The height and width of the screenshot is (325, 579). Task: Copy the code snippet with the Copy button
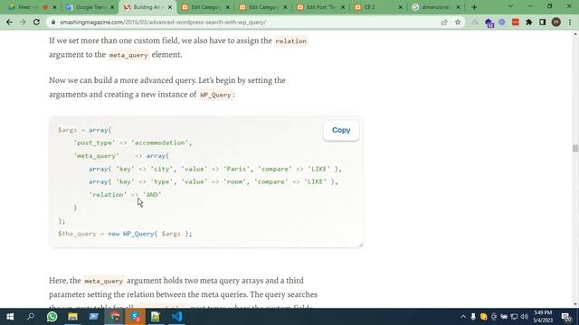[341, 130]
